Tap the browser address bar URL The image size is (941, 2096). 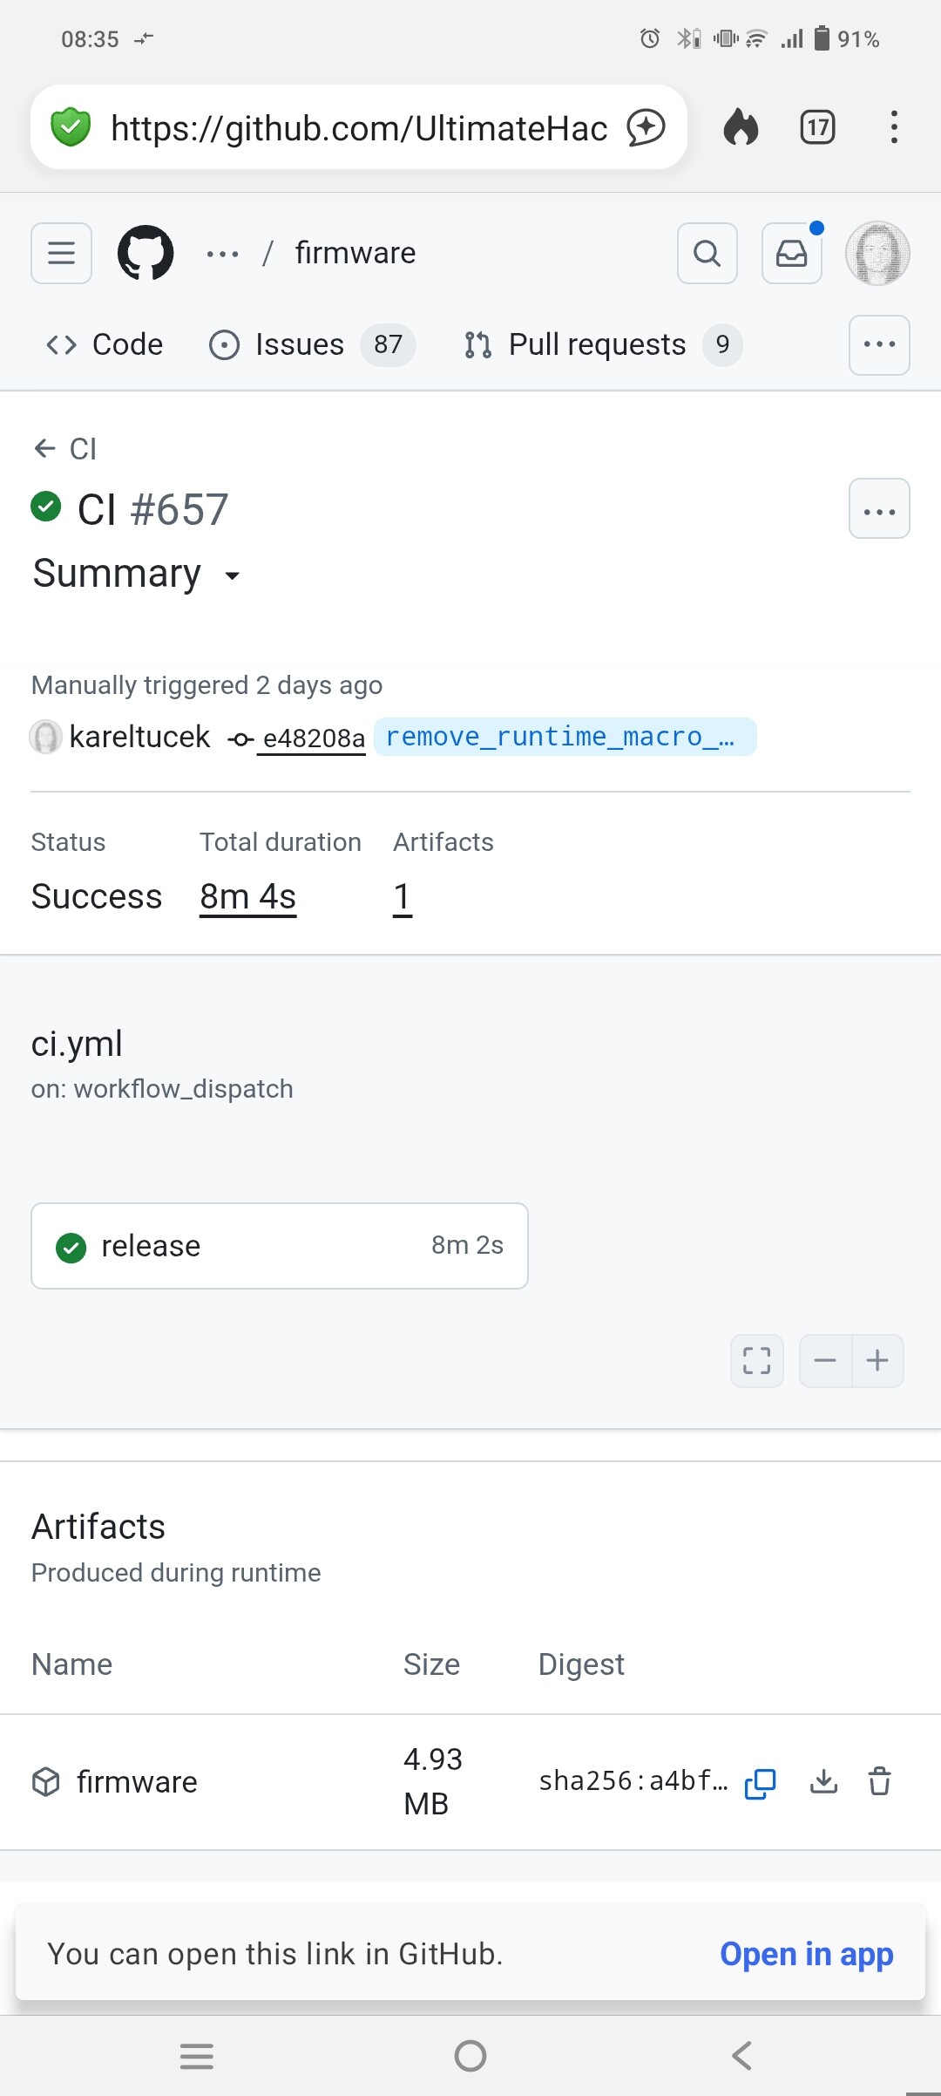(359, 128)
